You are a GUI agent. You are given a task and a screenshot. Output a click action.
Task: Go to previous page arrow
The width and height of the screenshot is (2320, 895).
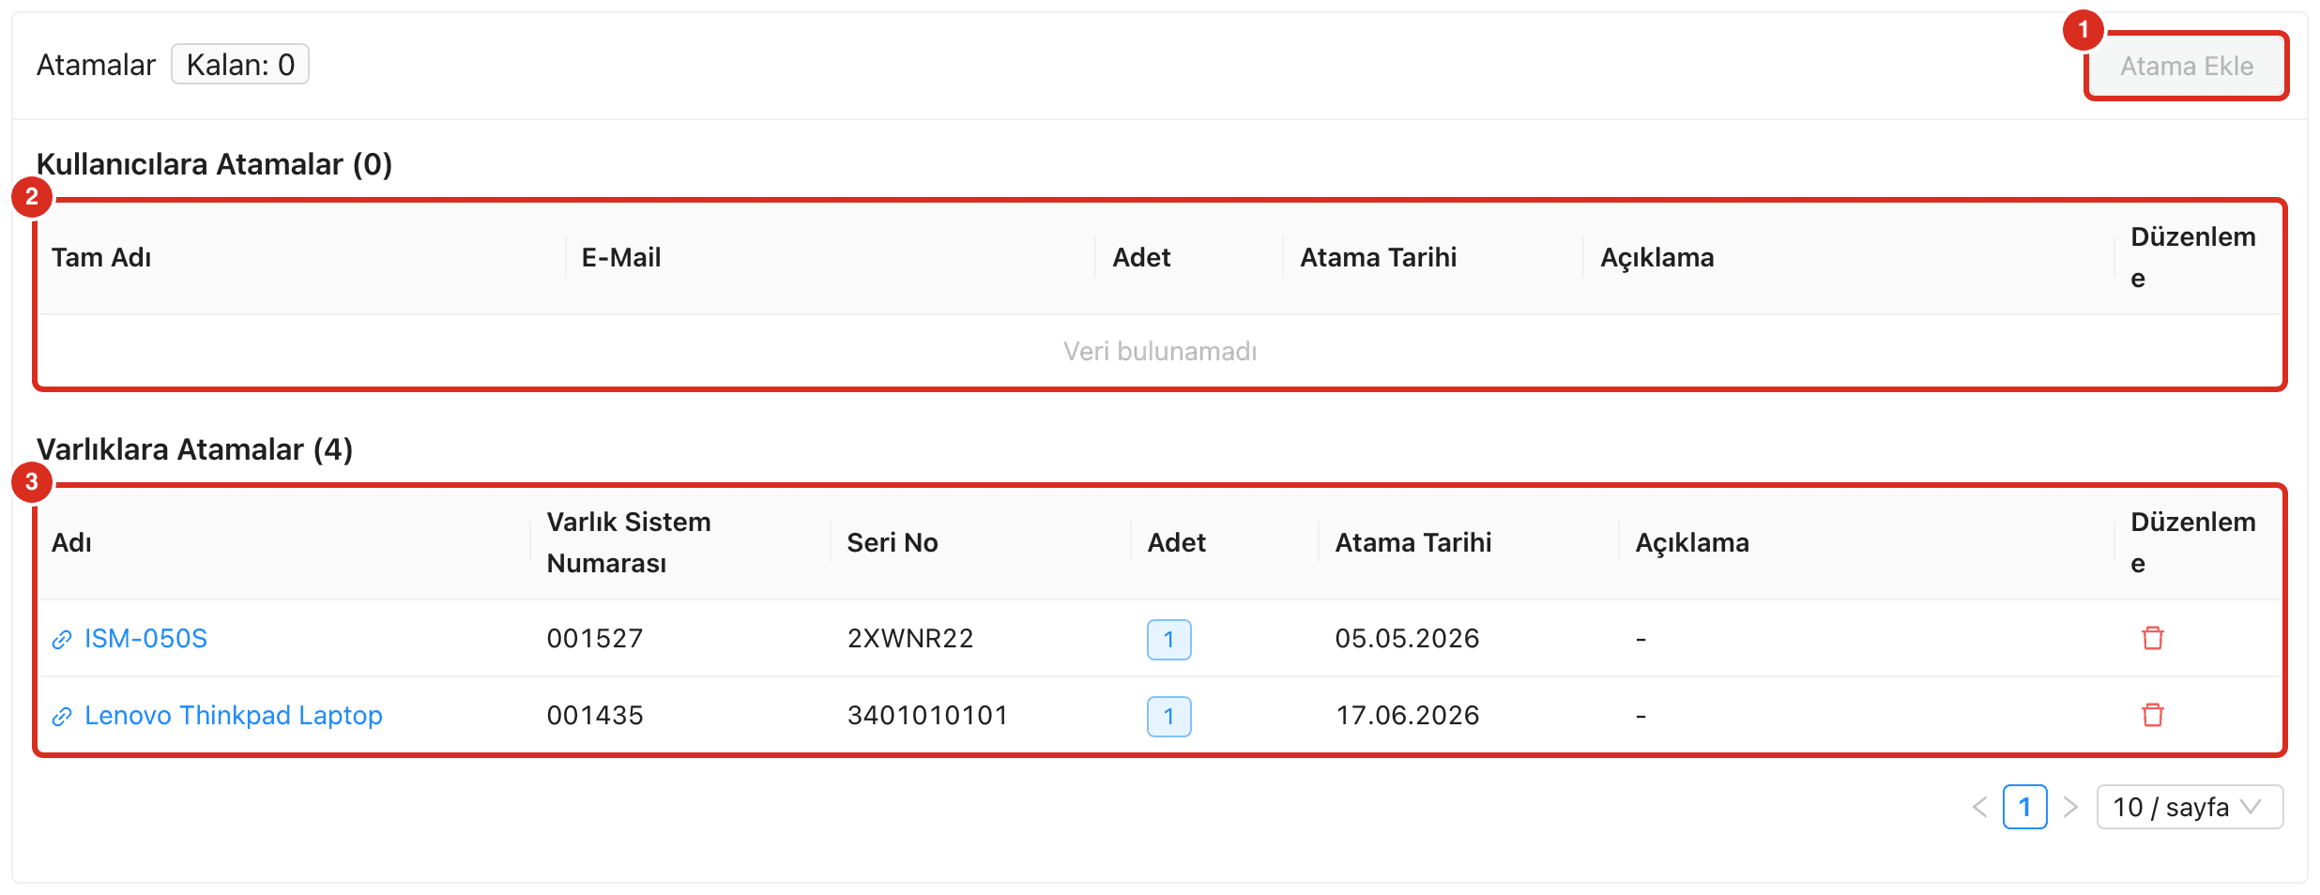1979,807
